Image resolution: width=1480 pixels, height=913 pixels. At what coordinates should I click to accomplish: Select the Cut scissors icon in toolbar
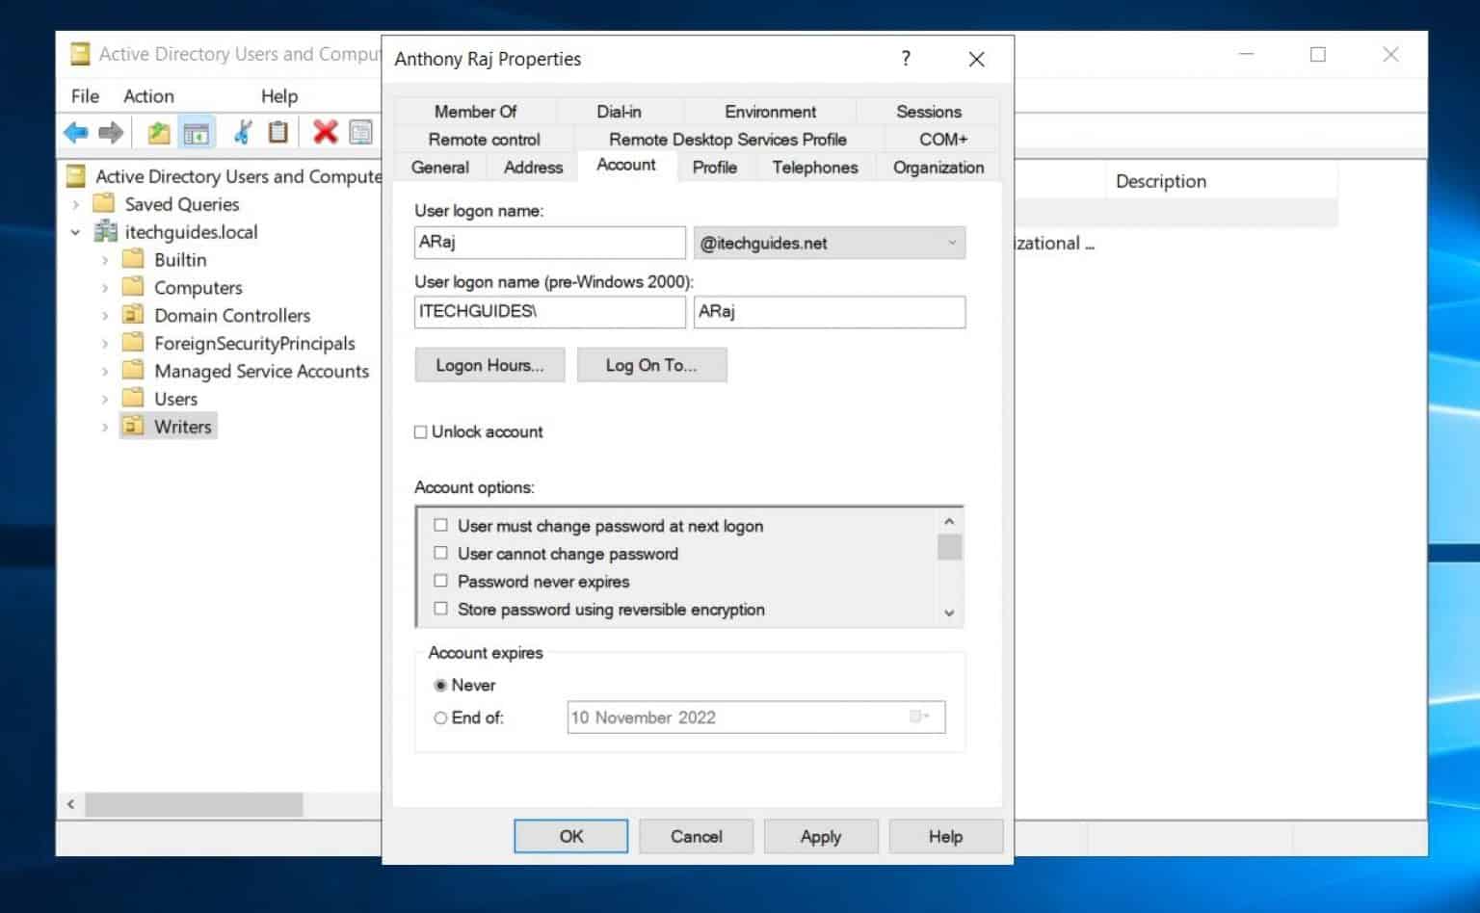pyautogui.click(x=242, y=132)
